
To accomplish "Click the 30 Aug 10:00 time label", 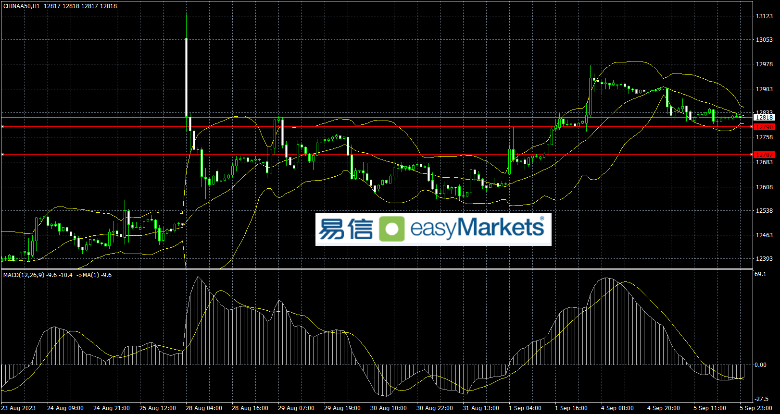I will coord(389,408).
